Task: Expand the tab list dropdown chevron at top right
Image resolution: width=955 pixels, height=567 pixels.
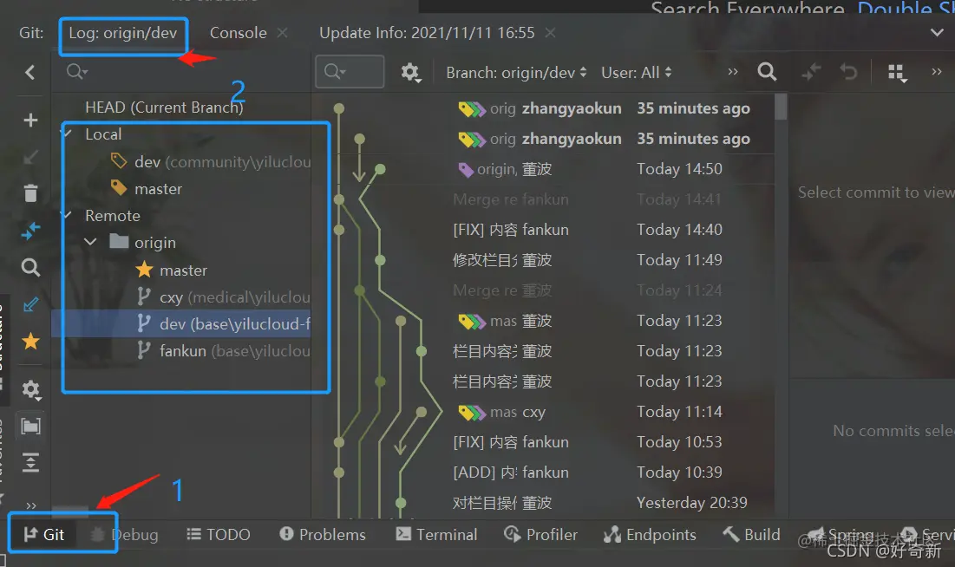Action: tap(938, 32)
